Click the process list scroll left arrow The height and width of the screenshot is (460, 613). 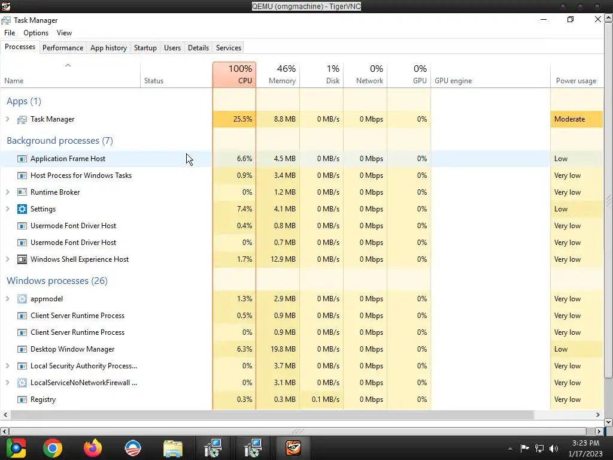click(5, 414)
